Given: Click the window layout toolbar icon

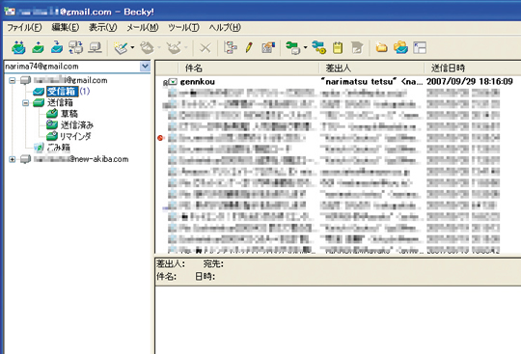Looking at the screenshot, I should [x=420, y=47].
